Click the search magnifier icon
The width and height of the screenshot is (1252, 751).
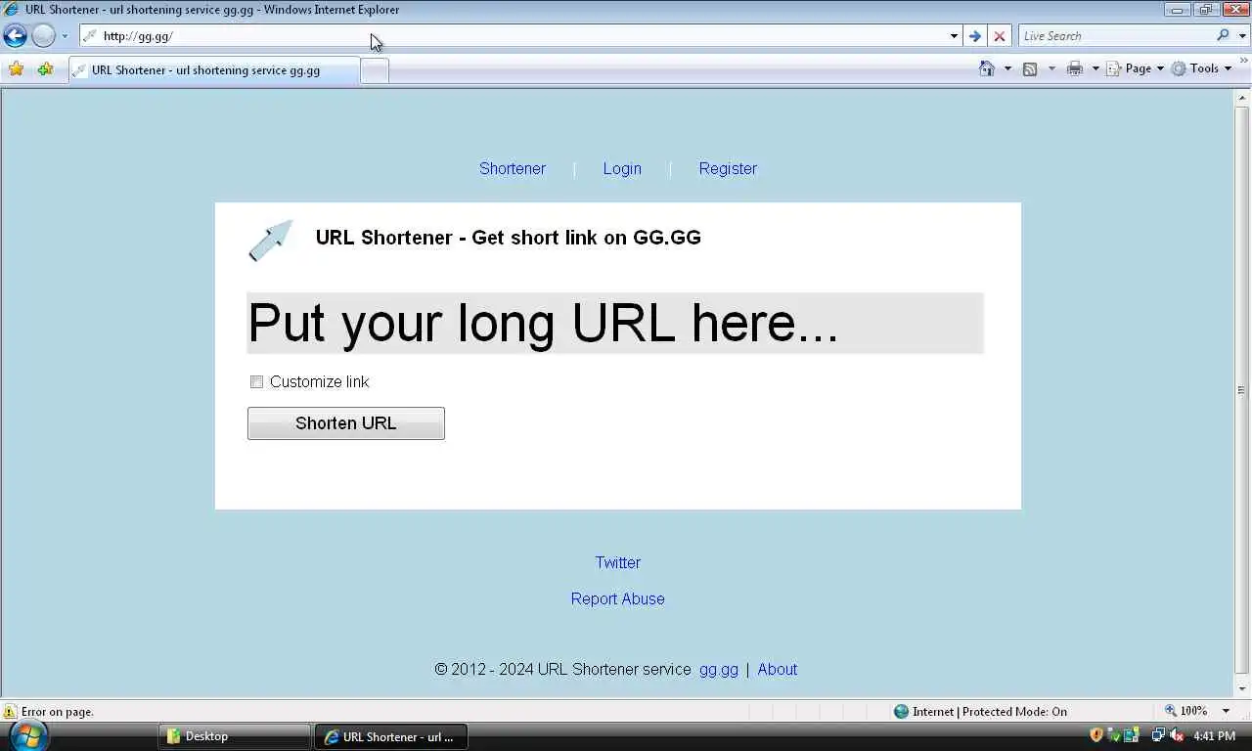pyautogui.click(x=1223, y=35)
